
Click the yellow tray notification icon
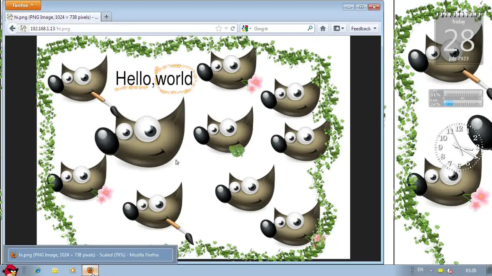pos(440,271)
